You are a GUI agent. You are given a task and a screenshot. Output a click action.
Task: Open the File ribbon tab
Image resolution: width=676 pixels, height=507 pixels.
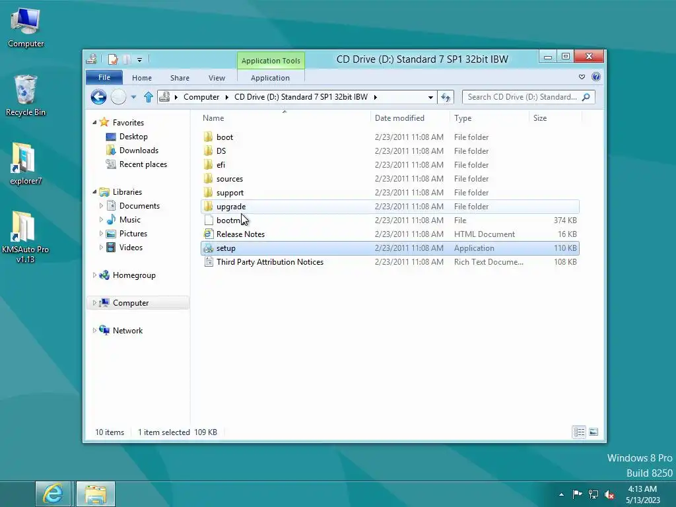[104, 77]
